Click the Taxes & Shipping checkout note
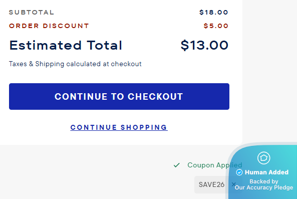The image size is (297, 199). click(75, 64)
